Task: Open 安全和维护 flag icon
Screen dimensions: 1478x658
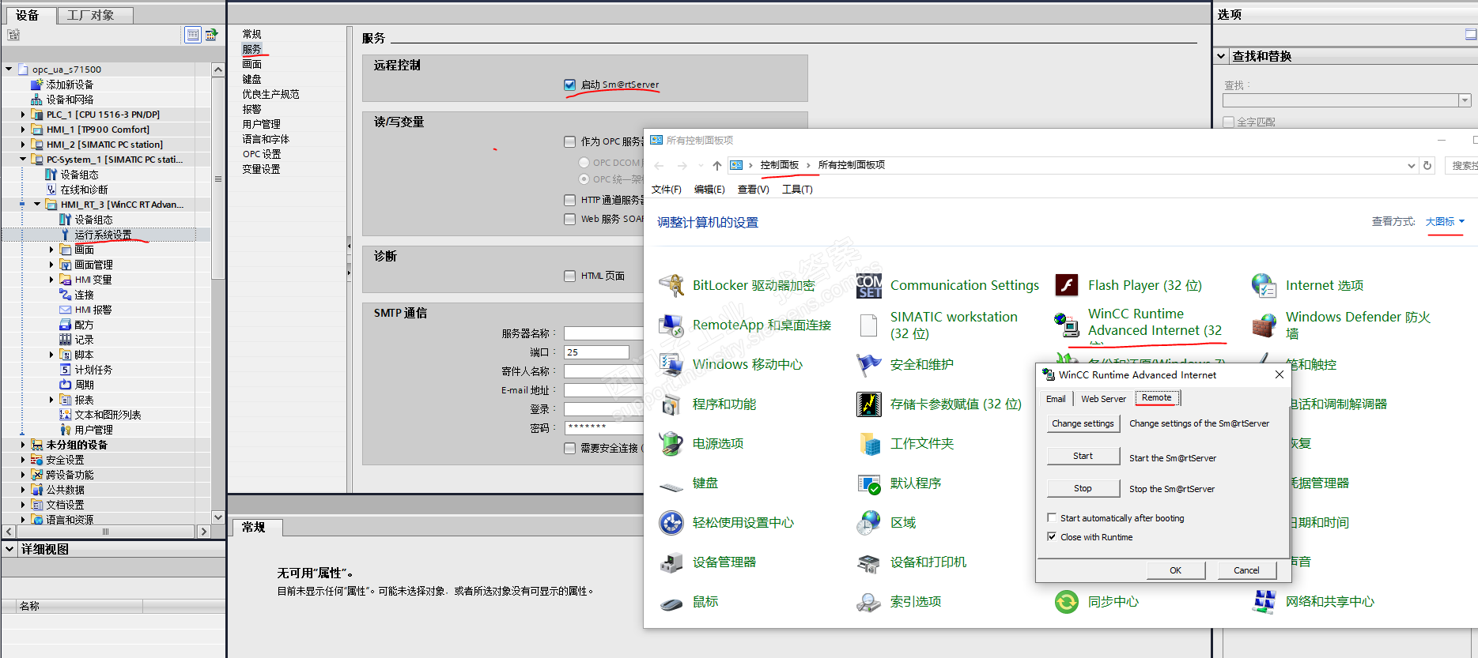Action: point(869,364)
